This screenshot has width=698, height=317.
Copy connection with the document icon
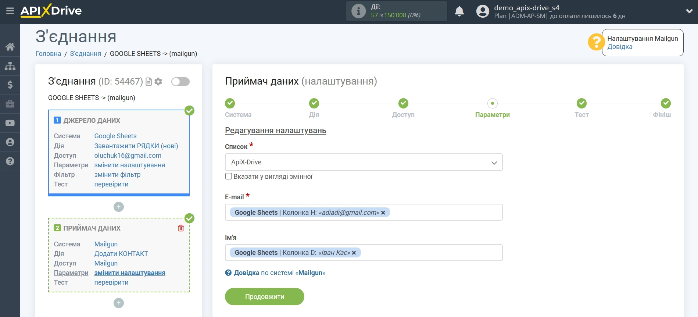click(148, 82)
